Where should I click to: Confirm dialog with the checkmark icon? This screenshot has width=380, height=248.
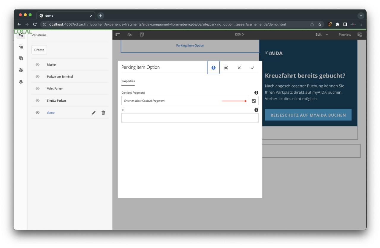pyautogui.click(x=252, y=68)
